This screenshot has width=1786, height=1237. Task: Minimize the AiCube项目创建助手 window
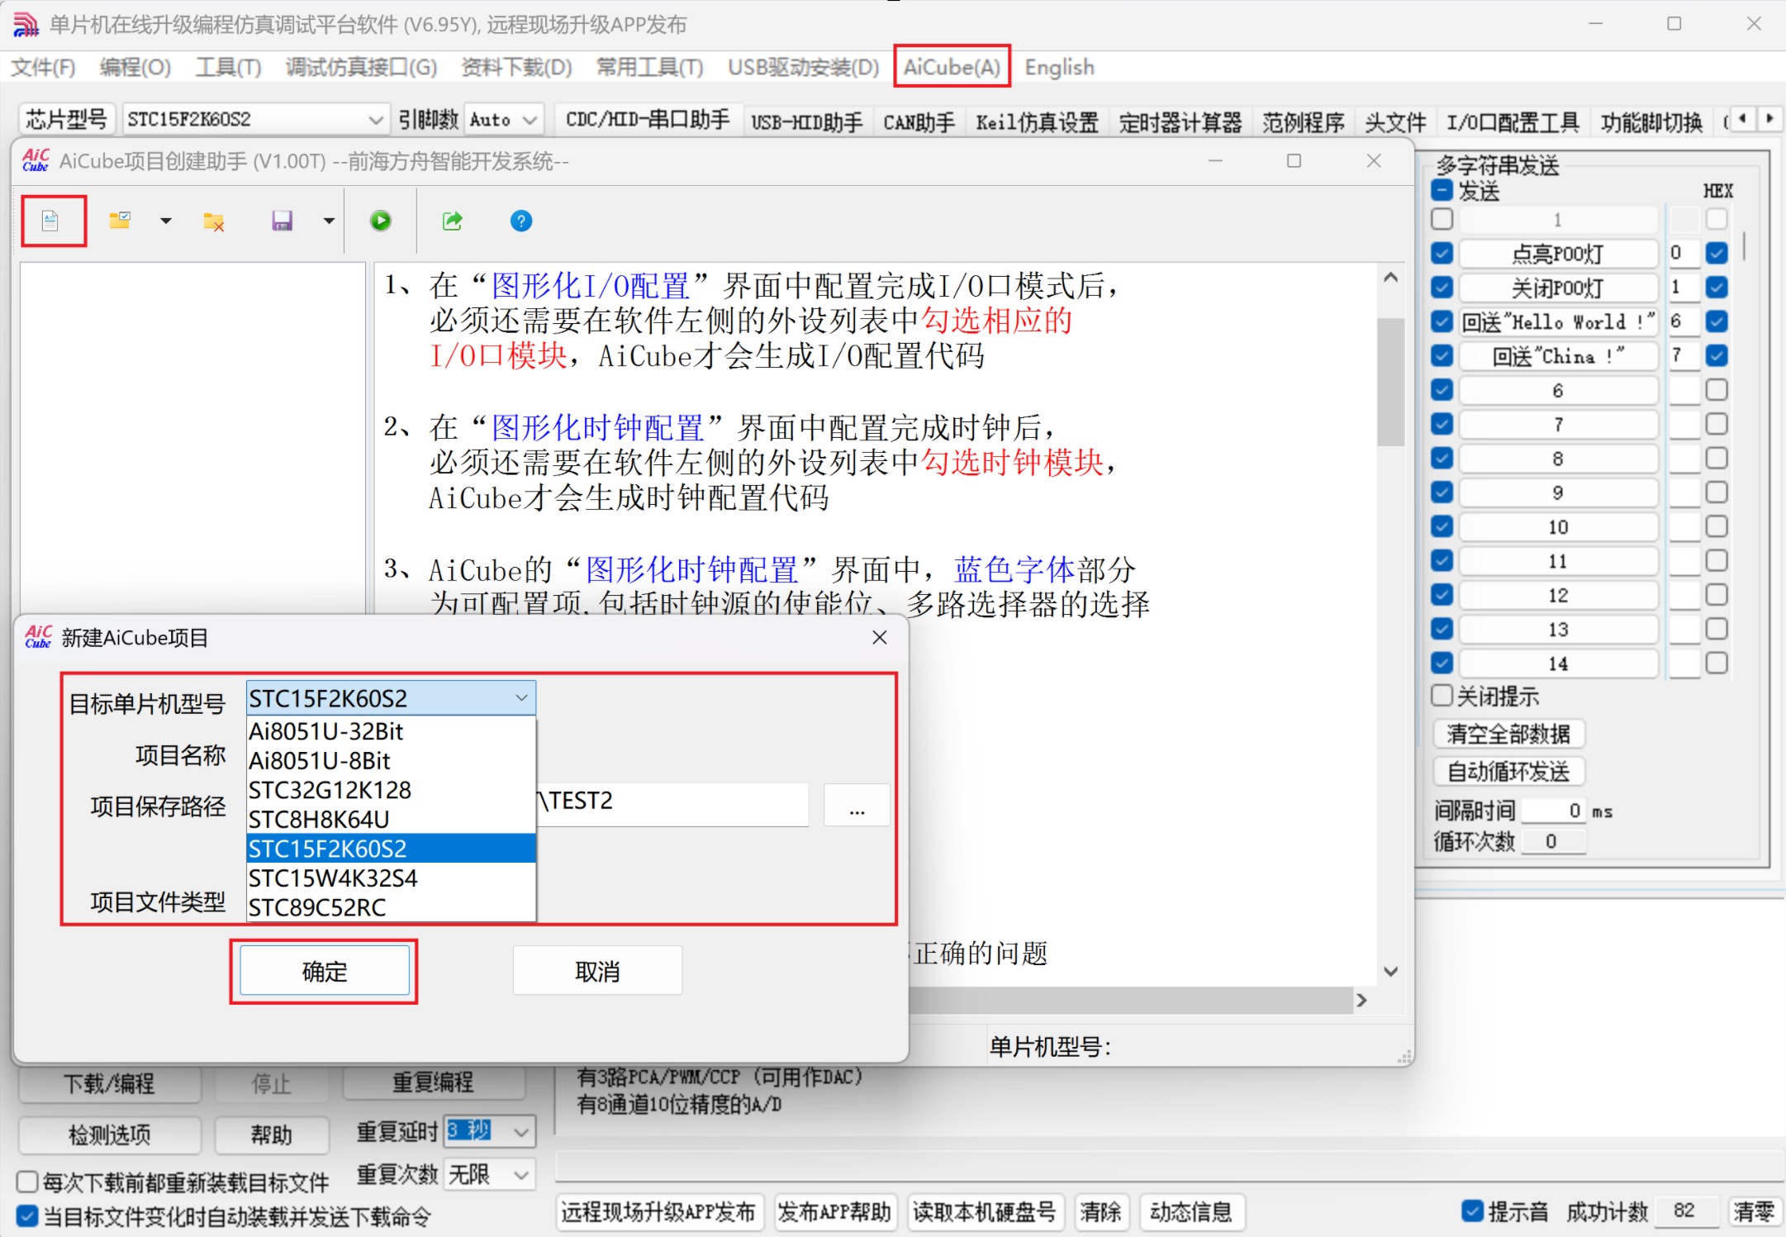click(1215, 161)
